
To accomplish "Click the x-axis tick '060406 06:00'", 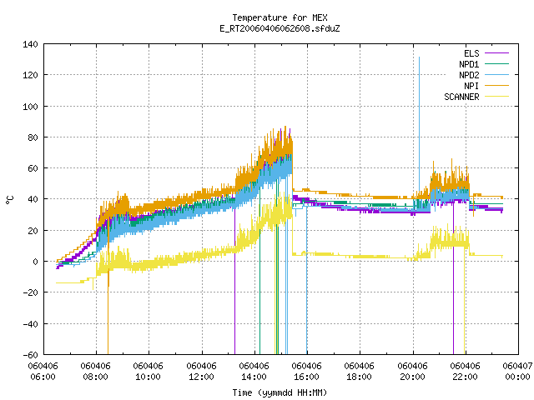I will click(43, 372).
